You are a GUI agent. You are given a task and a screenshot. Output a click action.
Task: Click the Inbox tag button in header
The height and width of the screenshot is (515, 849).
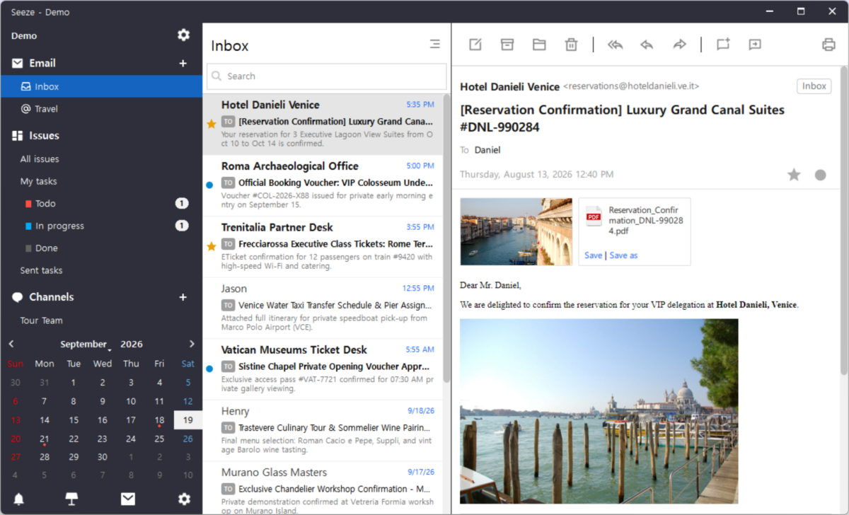(814, 86)
